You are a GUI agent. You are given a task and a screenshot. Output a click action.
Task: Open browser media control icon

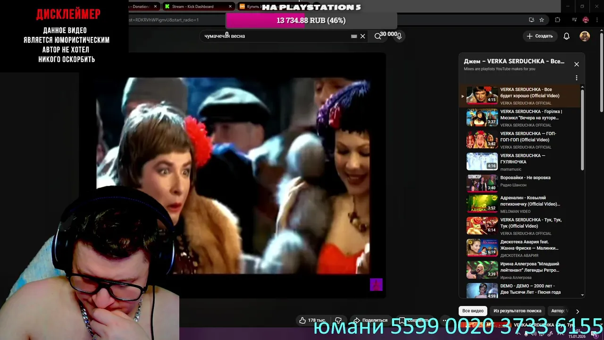click(574, 20)
